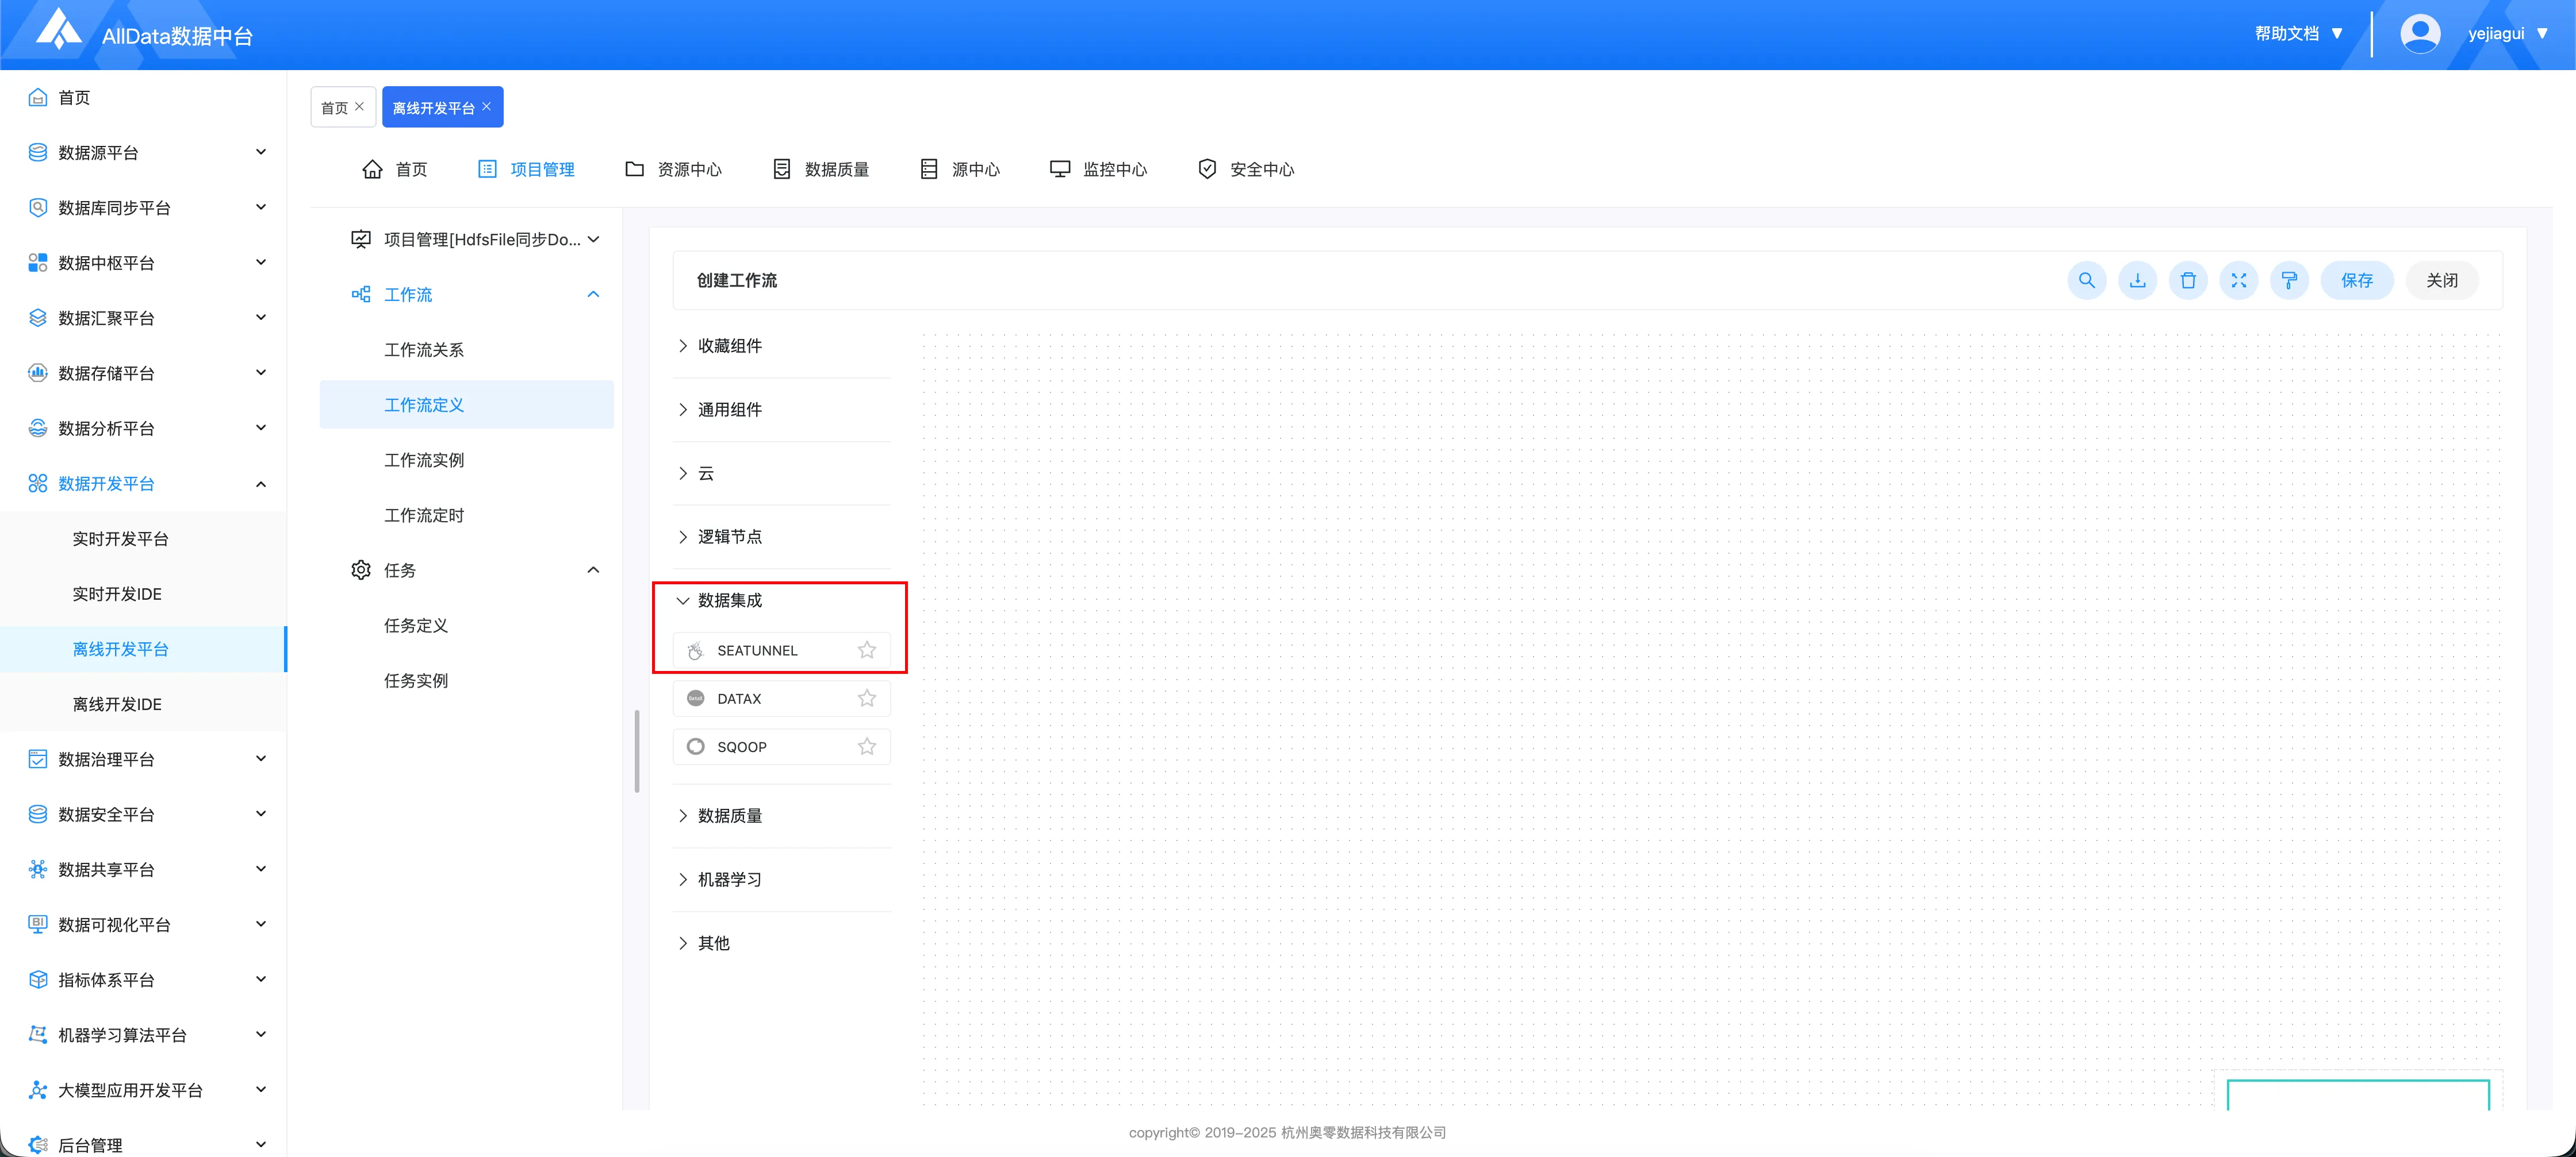Select the SQOOP component icon
This screenshot has height=1157, width=2576.
click(696, 746)
